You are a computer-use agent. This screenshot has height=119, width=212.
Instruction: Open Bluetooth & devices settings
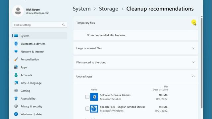(x=39, y=44)
